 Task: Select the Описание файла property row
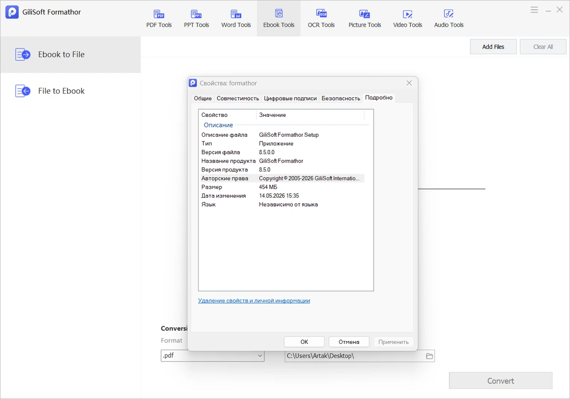(x=282, y=135)
